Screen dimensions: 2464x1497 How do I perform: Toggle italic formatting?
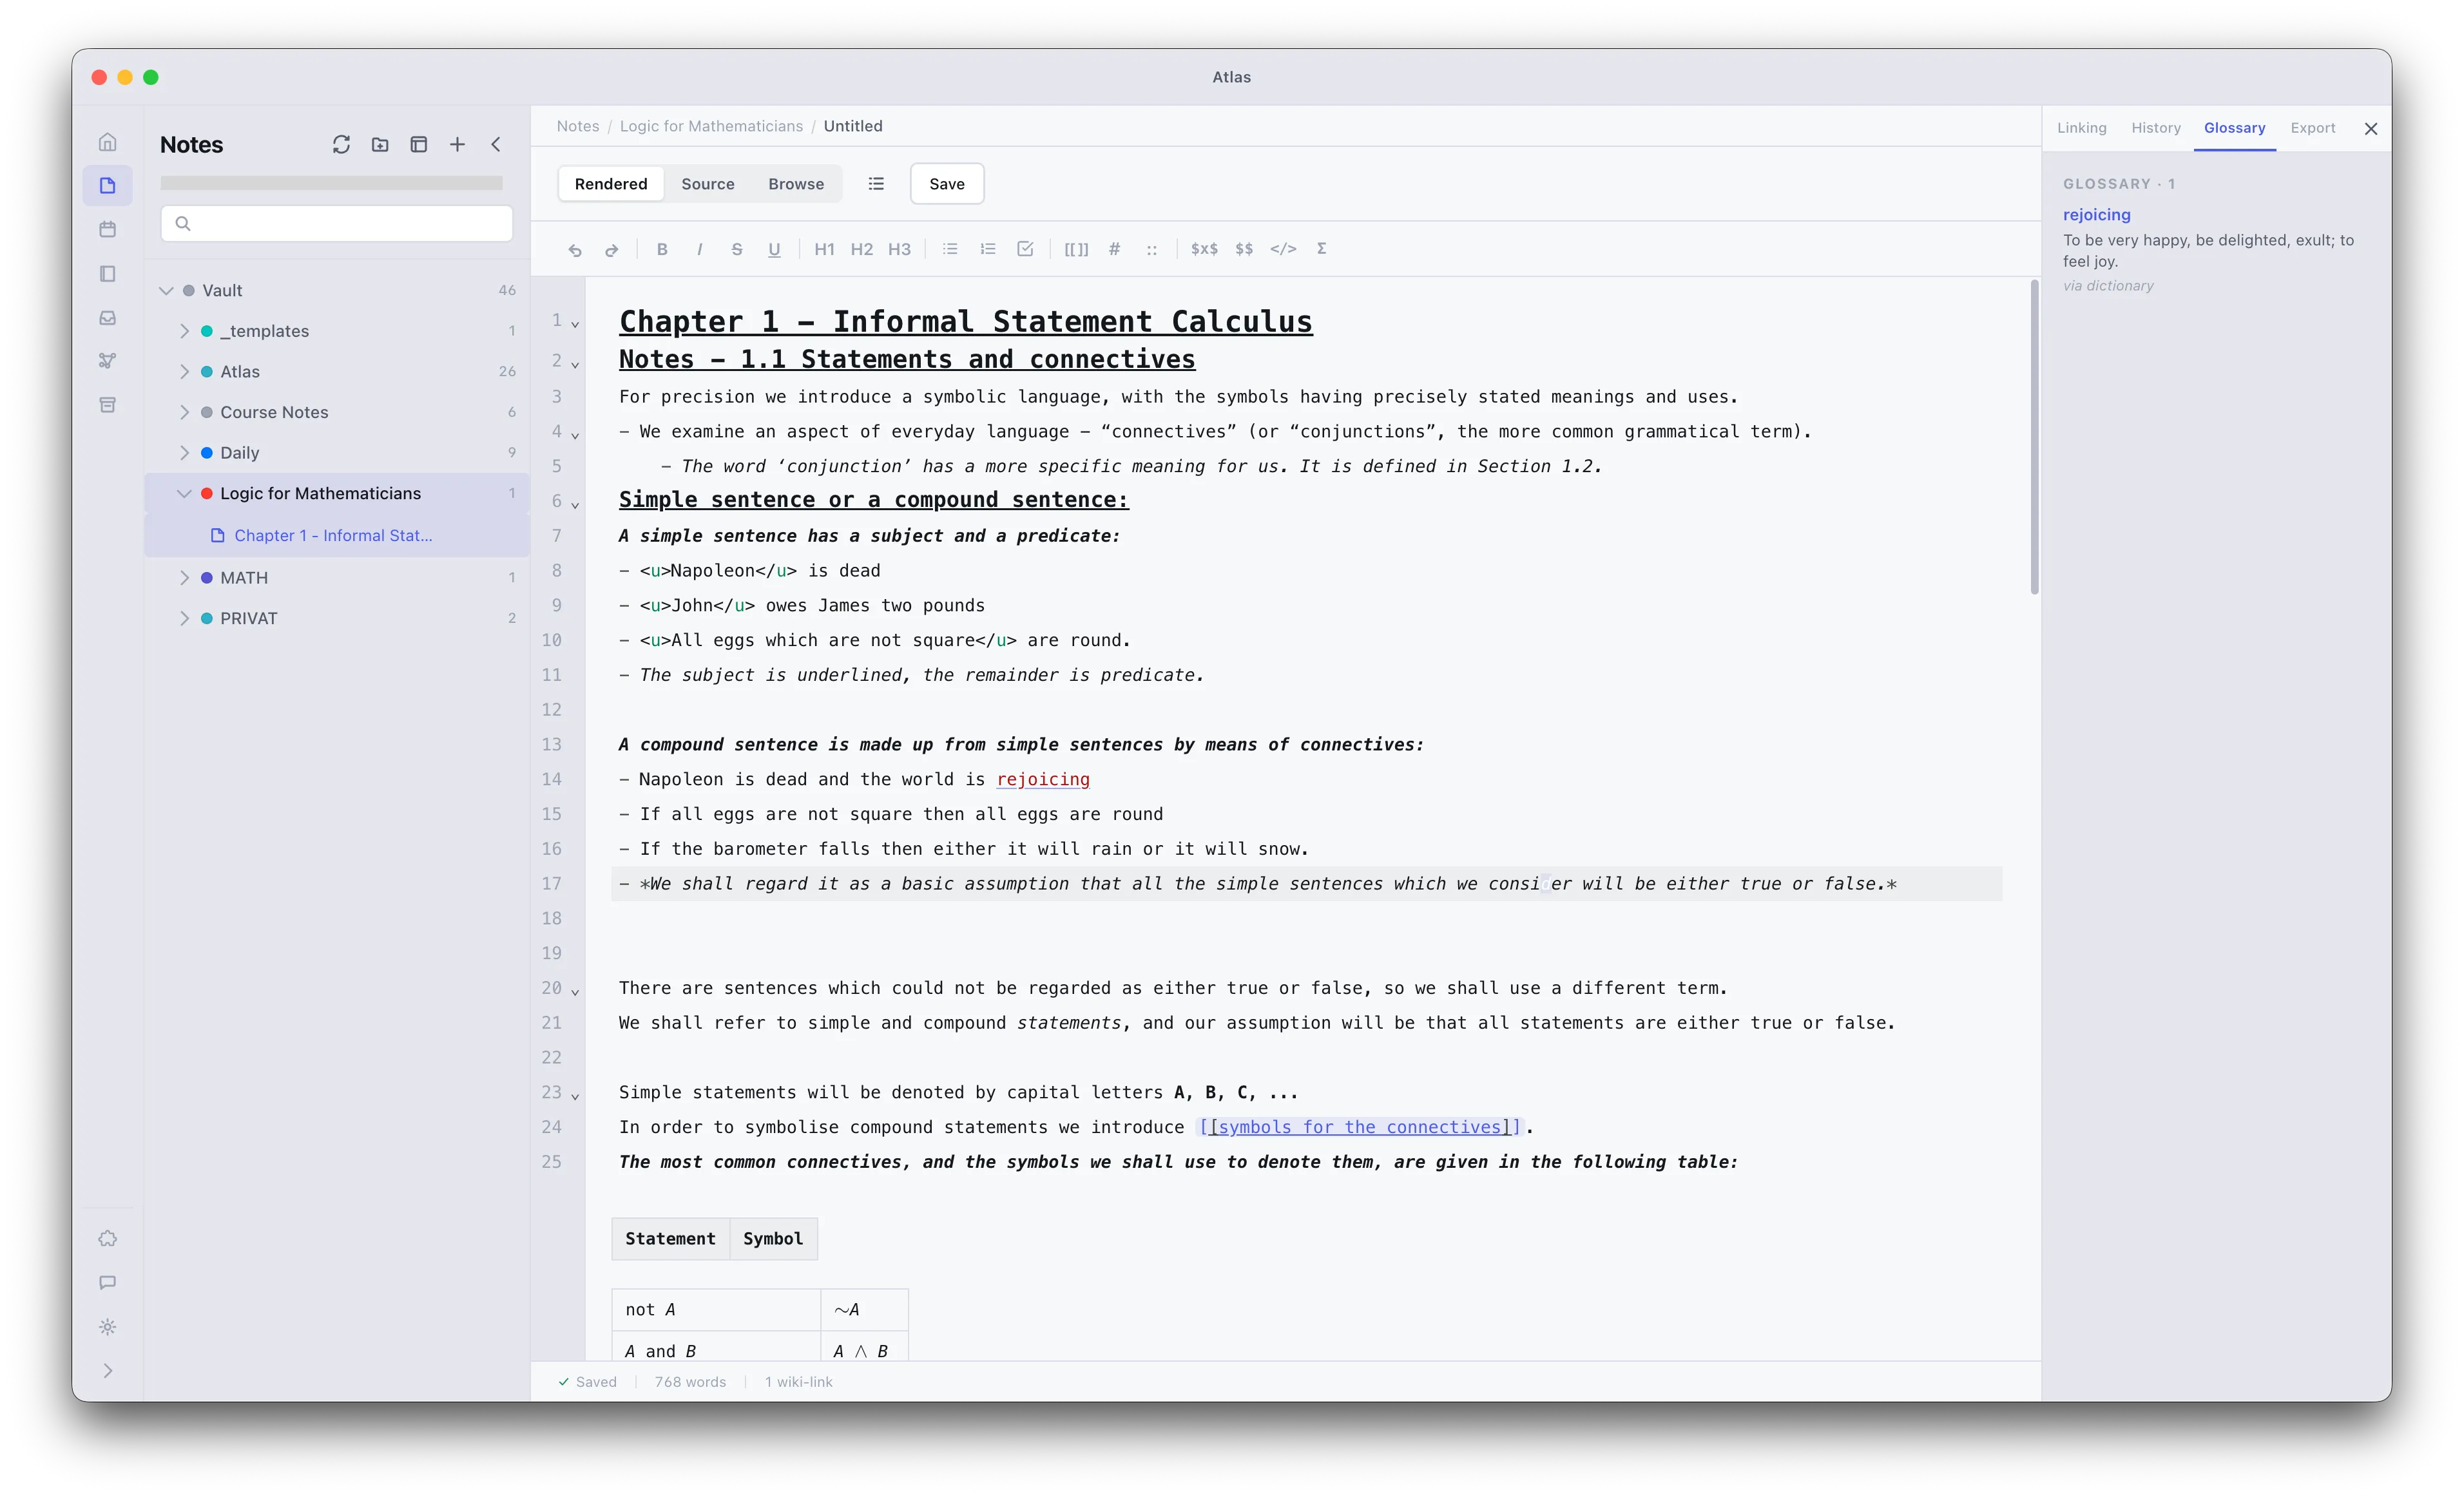699,249
